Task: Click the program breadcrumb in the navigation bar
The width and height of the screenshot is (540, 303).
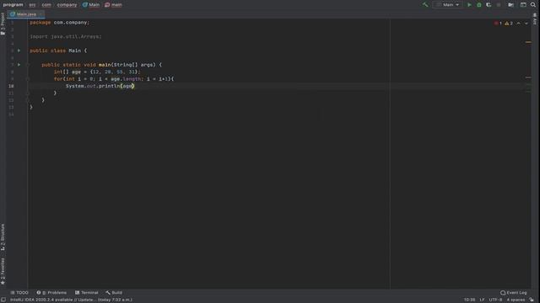Action: (13, 5)
